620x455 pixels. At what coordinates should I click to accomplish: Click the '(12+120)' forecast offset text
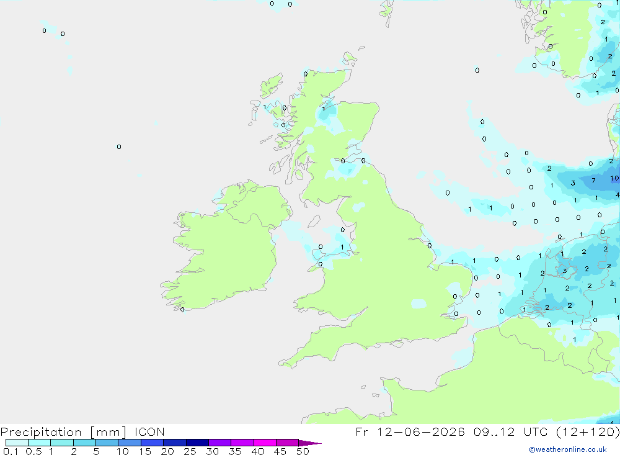coord(588,431)
